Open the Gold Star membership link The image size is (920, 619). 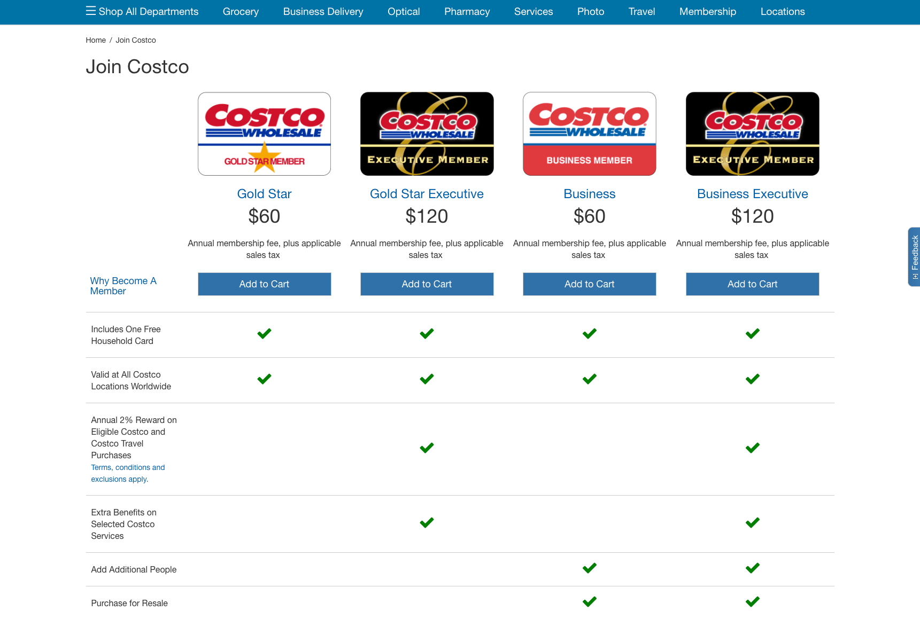pos(264,194)
